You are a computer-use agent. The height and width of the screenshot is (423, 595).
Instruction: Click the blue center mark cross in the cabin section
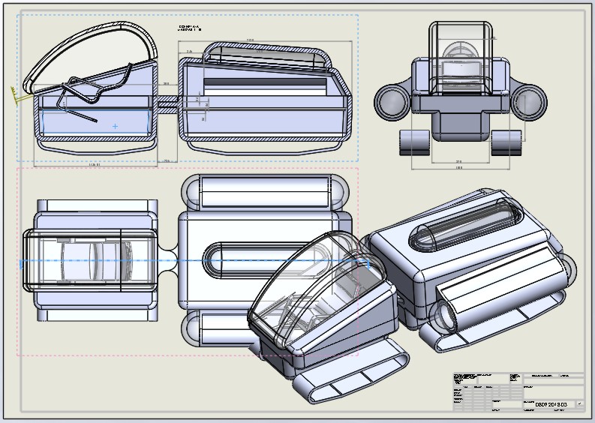(115, 126)
